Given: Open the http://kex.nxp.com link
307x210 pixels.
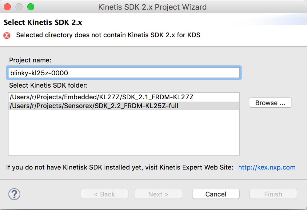Looking at the screenshot, I should tap(267, 167).
